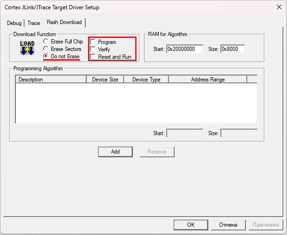Tick the Verify checkbox
Viewport: 287px width, 235px height.
point(93,49)
